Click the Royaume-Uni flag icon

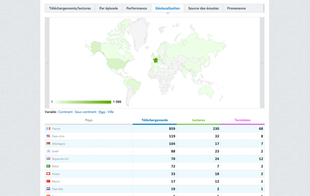pyautogui.click(x=48, y=158)
